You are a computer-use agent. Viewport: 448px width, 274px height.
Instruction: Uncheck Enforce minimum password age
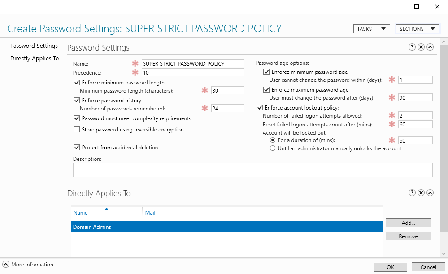pyautogui.click(x=266, y=72)
